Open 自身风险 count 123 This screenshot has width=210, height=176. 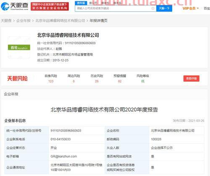(51, 81)
